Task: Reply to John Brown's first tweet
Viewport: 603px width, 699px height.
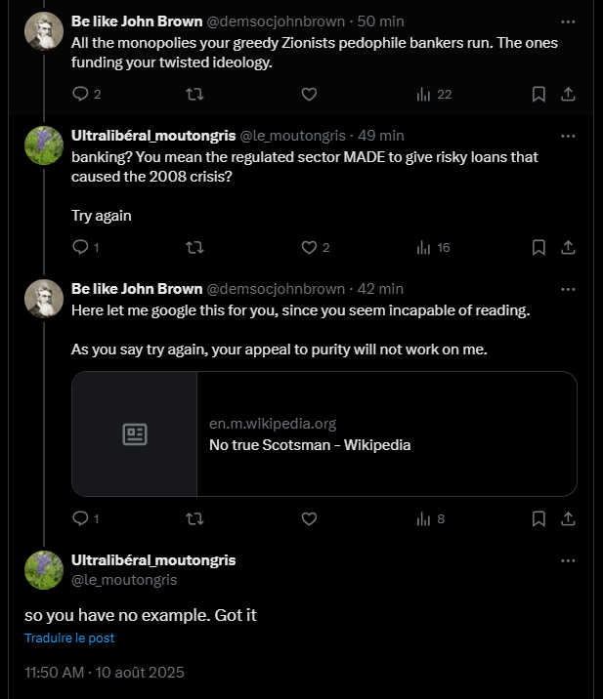Action: click(x=81, y=95)
